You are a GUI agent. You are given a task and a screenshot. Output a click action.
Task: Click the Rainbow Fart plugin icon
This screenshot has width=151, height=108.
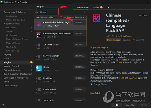[38, 91]
